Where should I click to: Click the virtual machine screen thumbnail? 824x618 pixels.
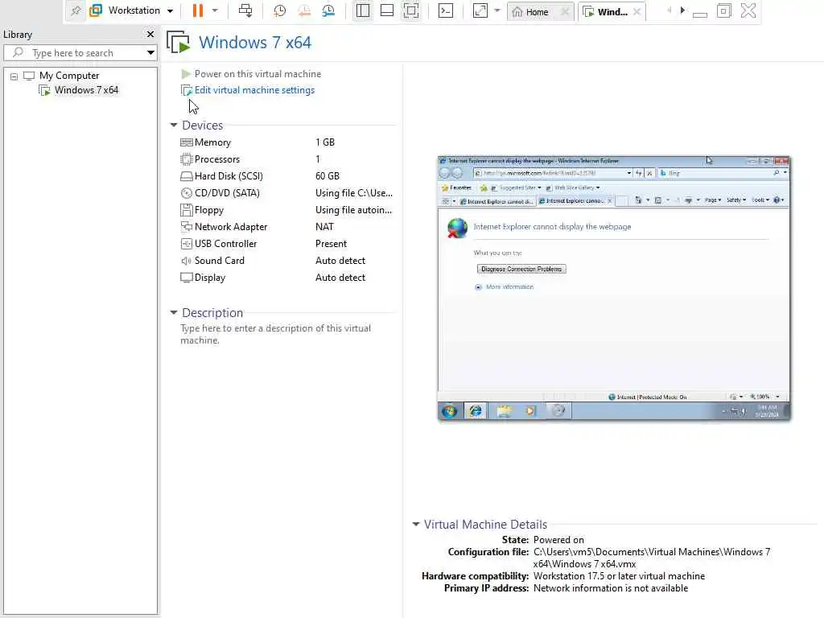[614, 289]
